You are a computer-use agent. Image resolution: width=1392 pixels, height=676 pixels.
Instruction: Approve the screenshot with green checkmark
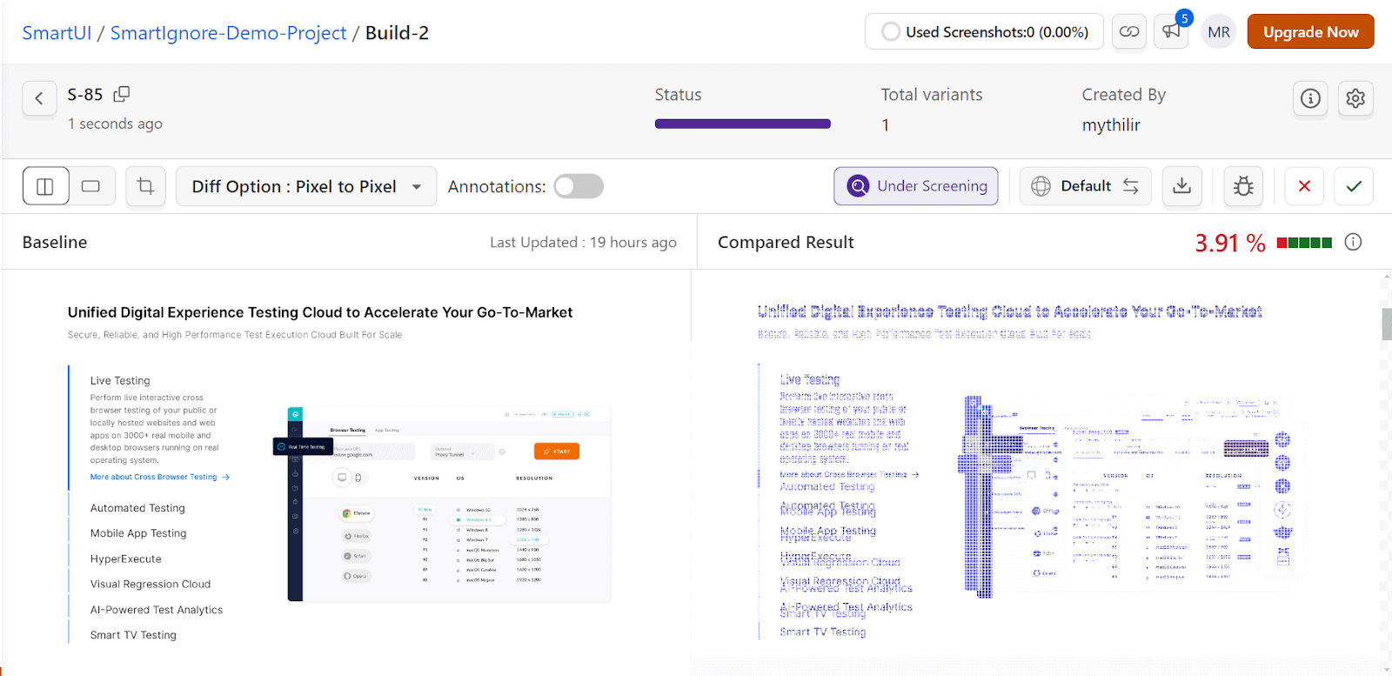(1354, 186)
